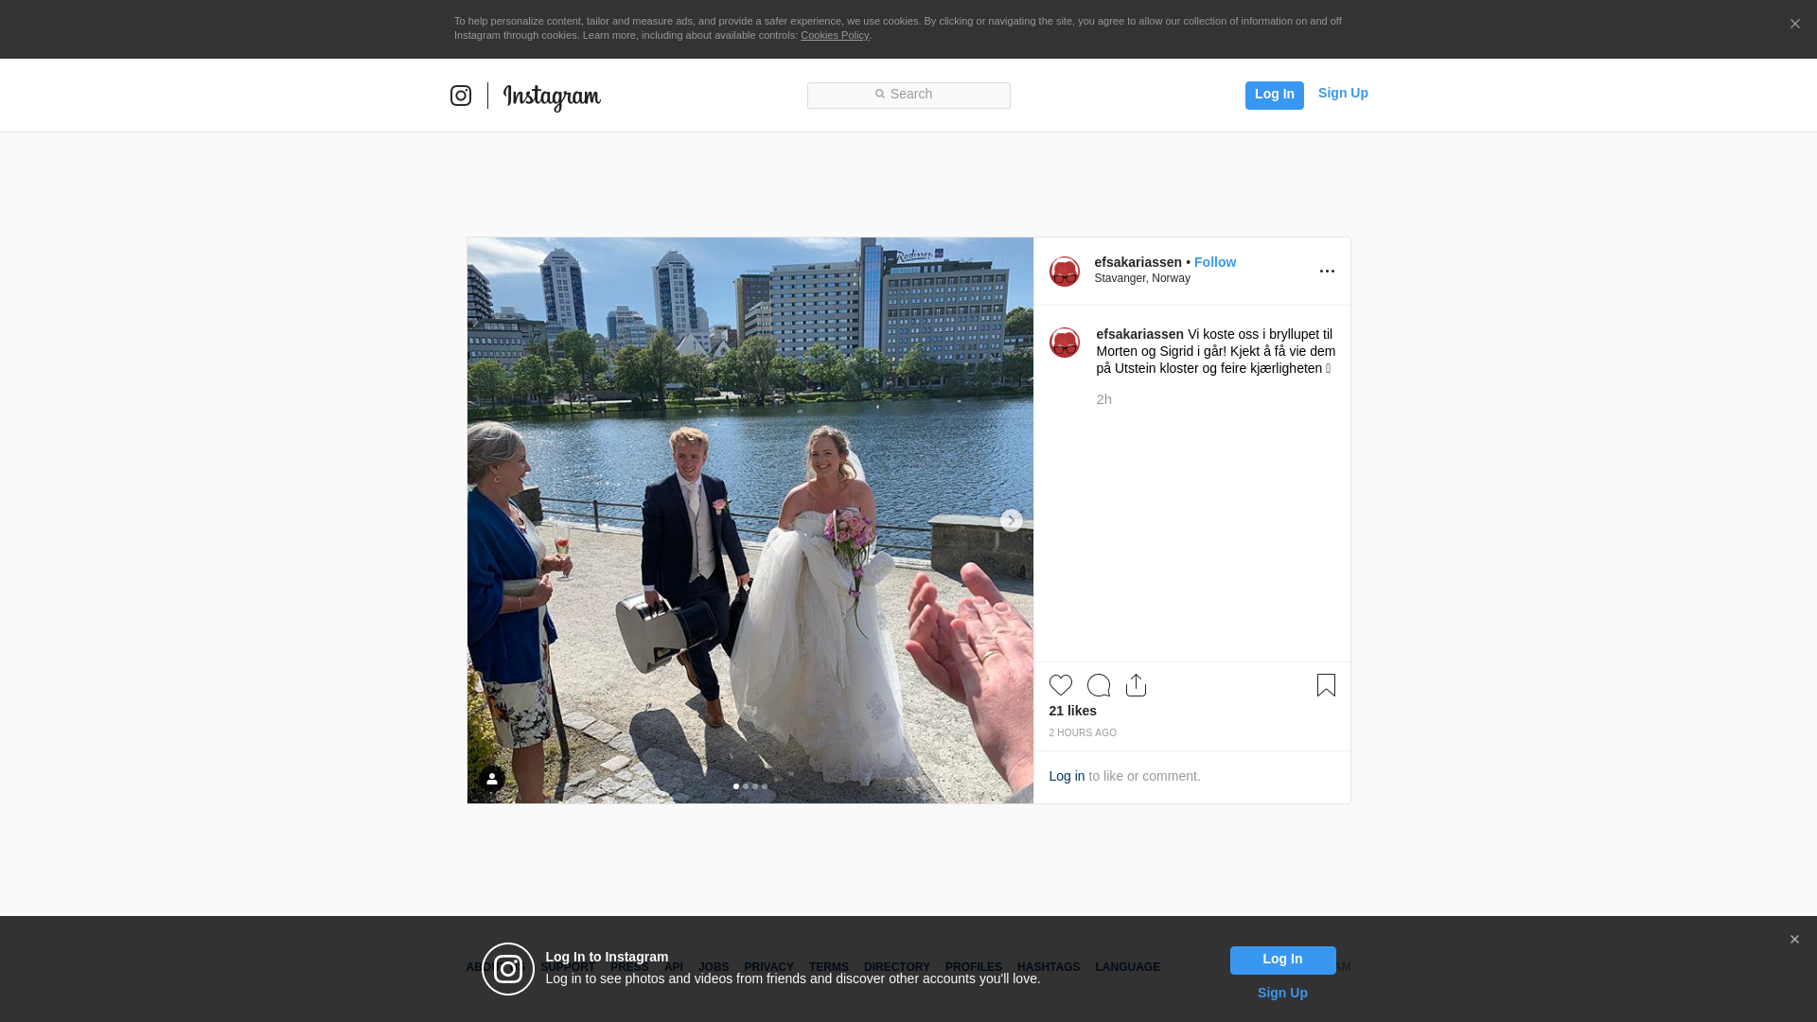The width and height of the screenshot is (1817, 1022).
Task: Open efsakariassen username in caption
Action: coord(1139,334)
